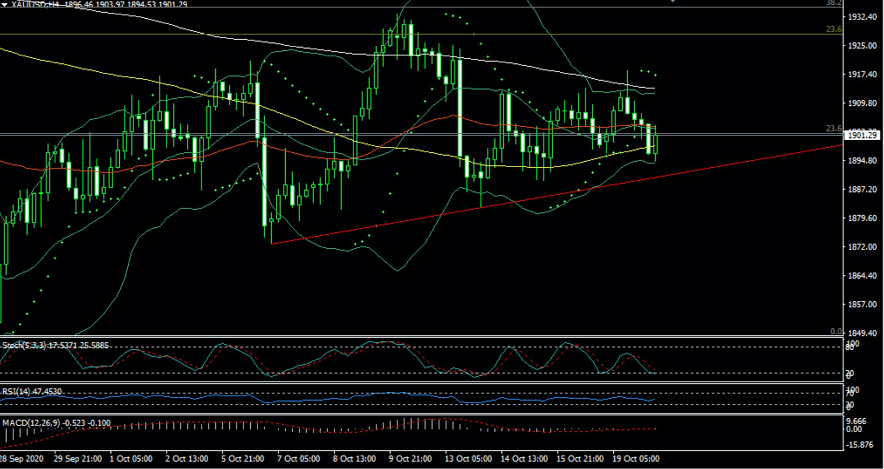Viewport: 884px width, 469px height.
Task: Click the 1909.80 price axis label
Action: (x=862, y=103)
